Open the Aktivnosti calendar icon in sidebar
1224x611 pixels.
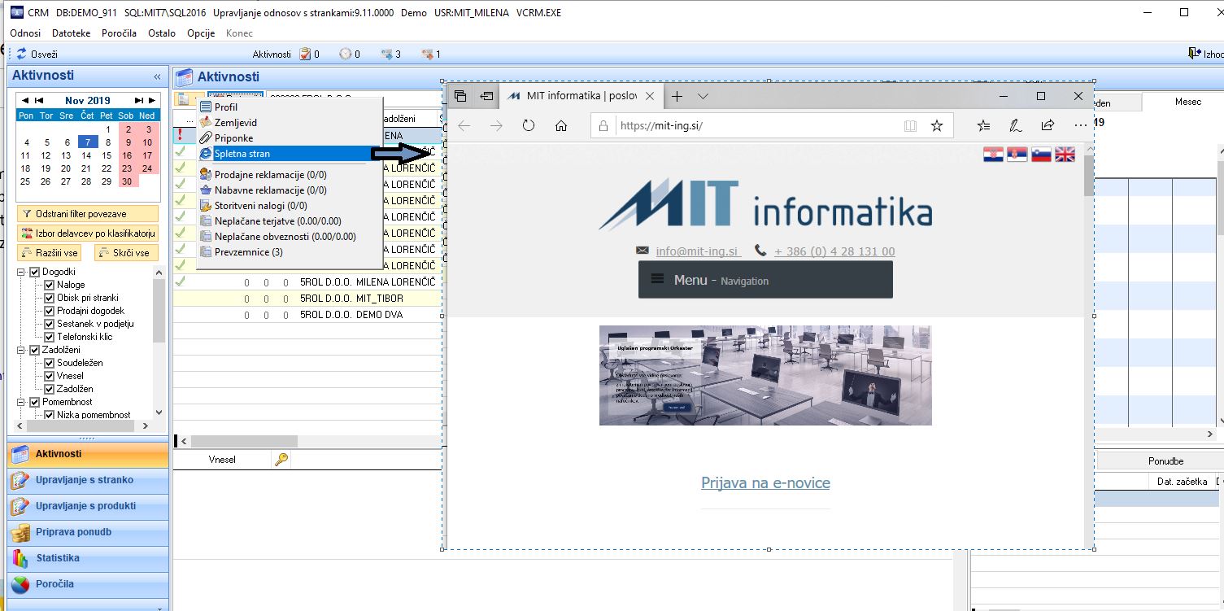[21, 454]
